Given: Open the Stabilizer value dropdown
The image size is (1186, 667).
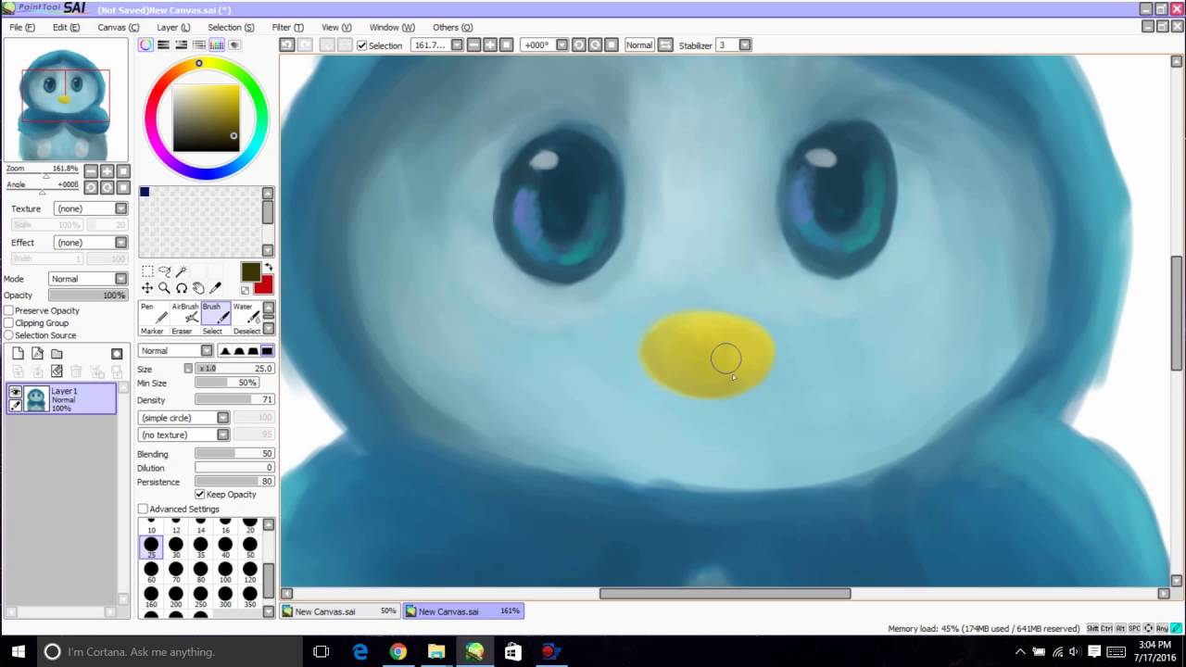Looking at the screenshot, I should (745, 44).
